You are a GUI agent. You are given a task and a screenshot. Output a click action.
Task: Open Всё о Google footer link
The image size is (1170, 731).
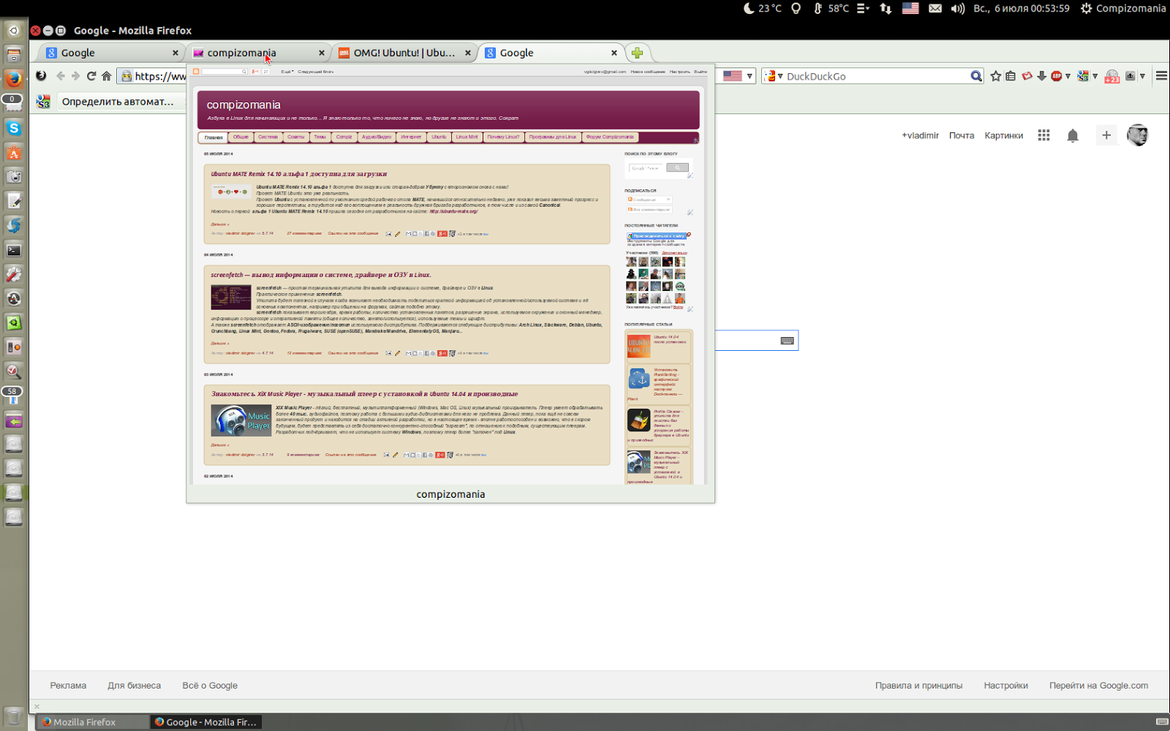pos(210,686)
